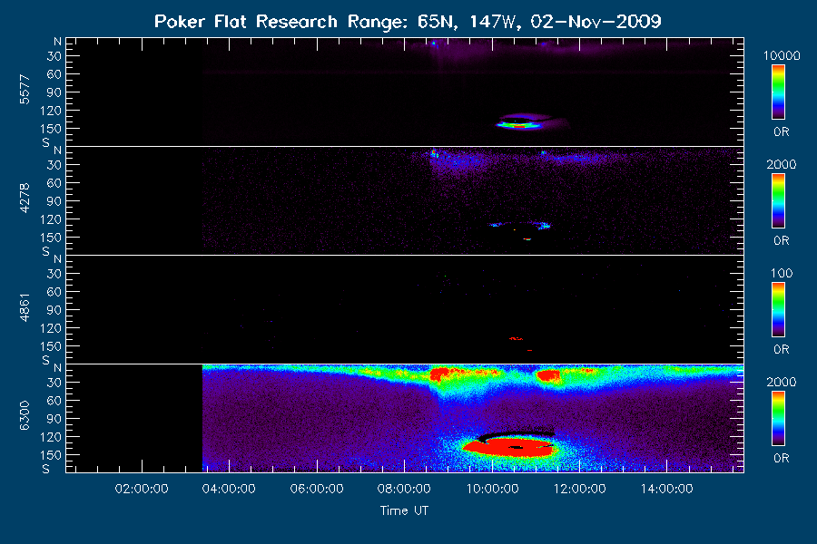Pick the 6300 panel rainbow color bar
The height and width of the screenshot is (544, 817).
[779, 419]
